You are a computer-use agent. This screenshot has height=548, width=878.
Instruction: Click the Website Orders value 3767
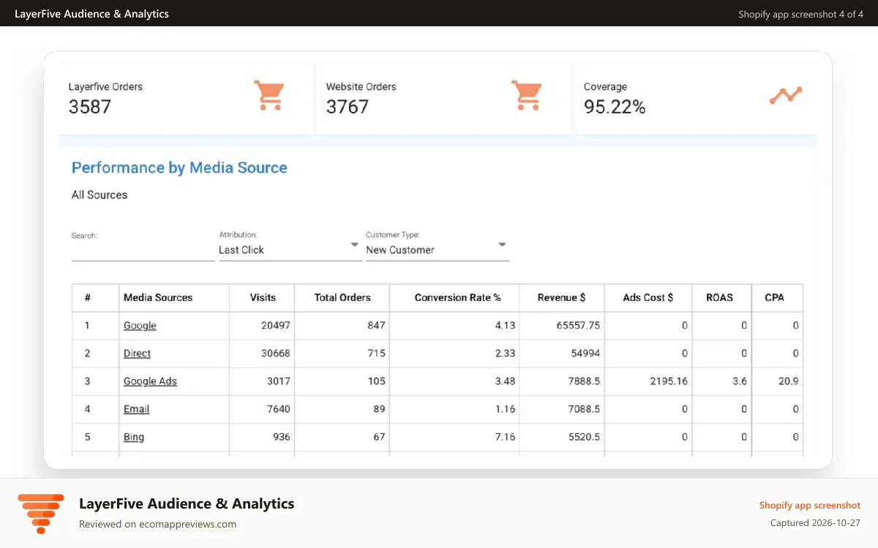point(348,107)
